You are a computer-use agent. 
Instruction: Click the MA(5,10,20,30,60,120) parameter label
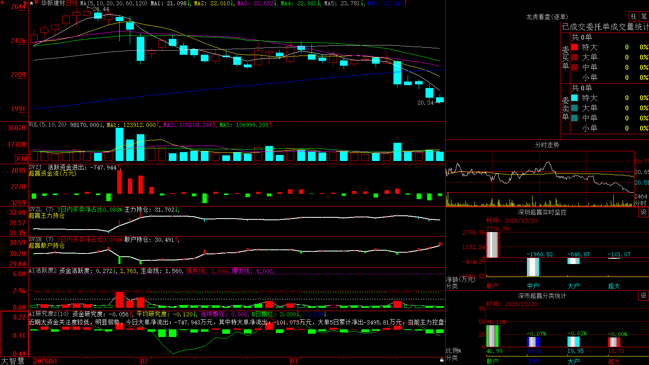114,3
